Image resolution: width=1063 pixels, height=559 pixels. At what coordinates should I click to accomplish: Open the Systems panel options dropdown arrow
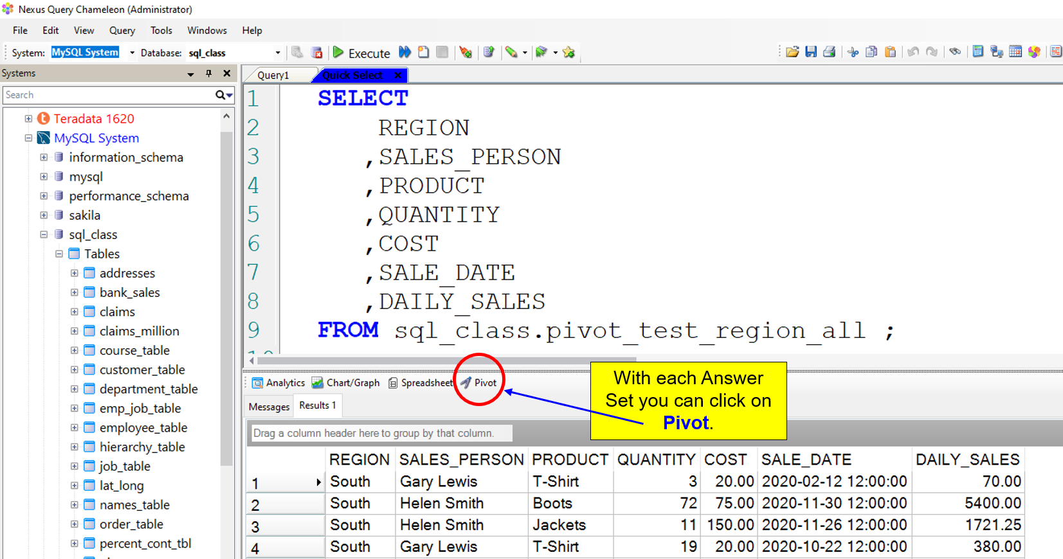point(190,74)
